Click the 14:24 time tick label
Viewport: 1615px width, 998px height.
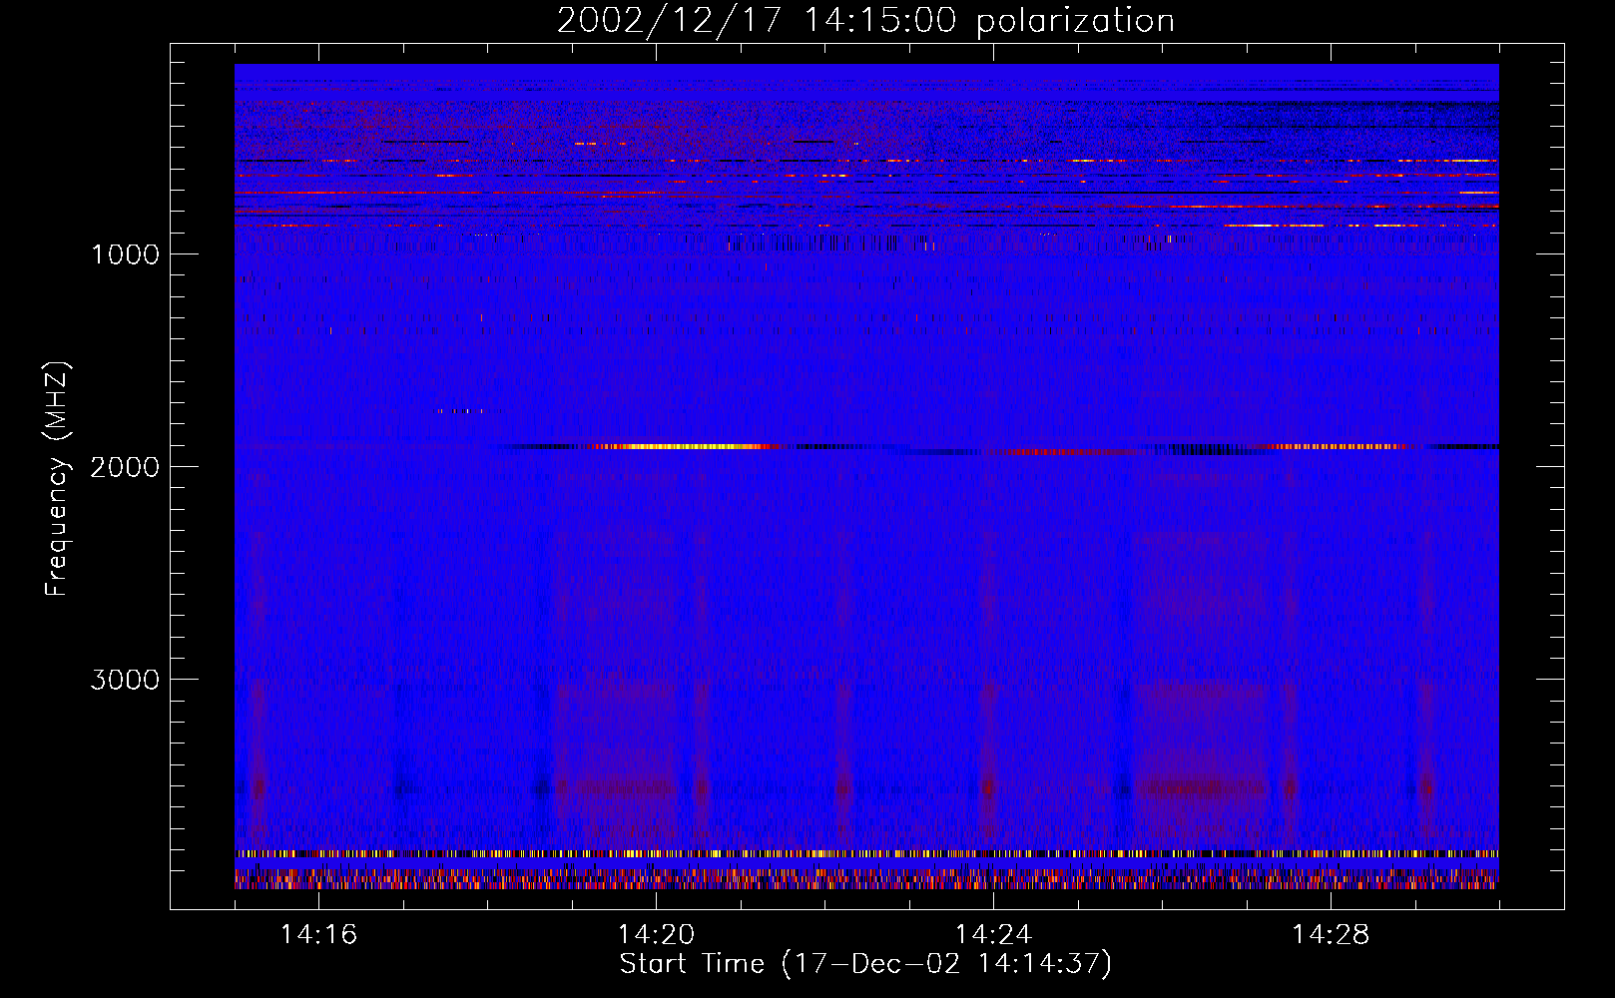pos(993,934)
